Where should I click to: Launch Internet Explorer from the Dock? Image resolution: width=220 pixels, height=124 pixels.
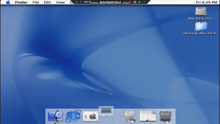pyautogui.click(x=73, y=116)
